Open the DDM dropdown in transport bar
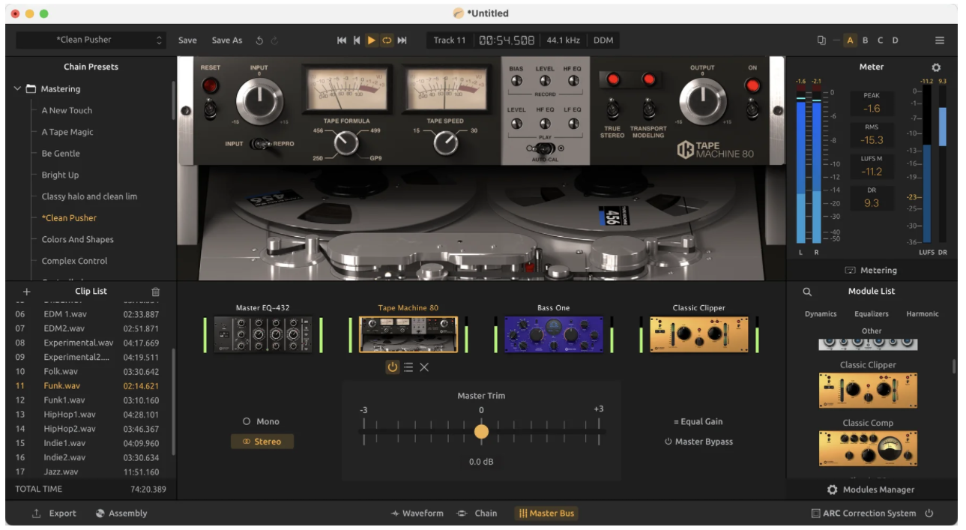This screenshot has width=966, height=530. [x=603, y=40]
